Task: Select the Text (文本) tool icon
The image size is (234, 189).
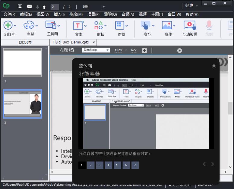Action: pyautogui.click(x=78, y=25)
